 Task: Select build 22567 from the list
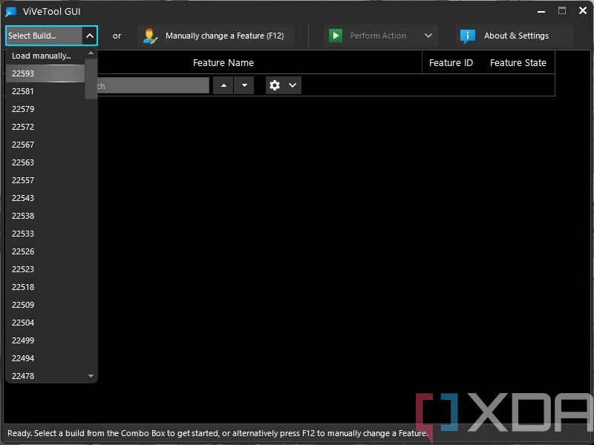45,145
